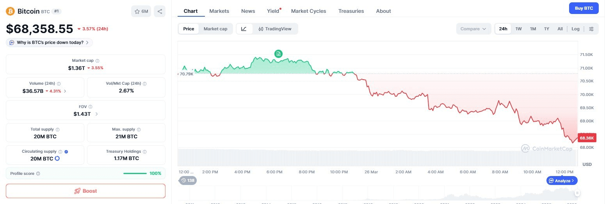Switch to the Market Cycles tab
The image size is (605, 204).
[x=308, y=11]
